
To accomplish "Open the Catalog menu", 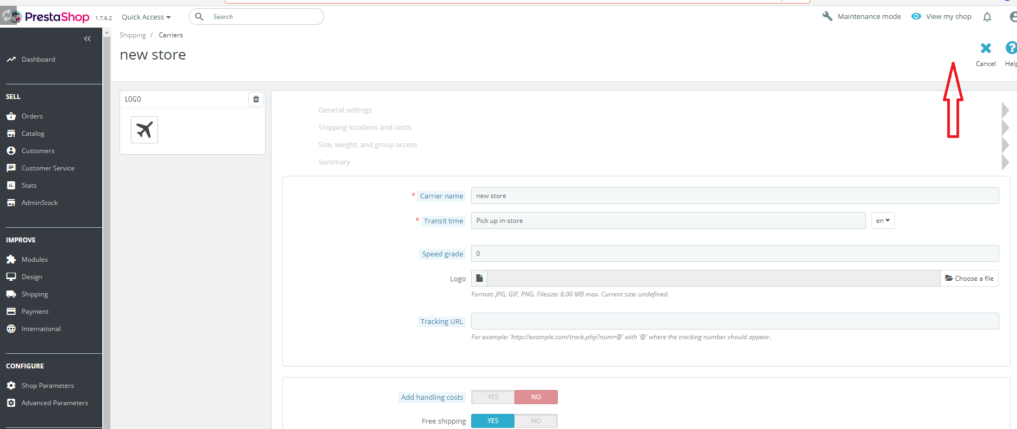I will pyautogui.click(x=33, y=134).
